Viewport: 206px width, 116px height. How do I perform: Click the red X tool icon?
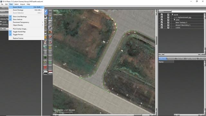[45, 67]
